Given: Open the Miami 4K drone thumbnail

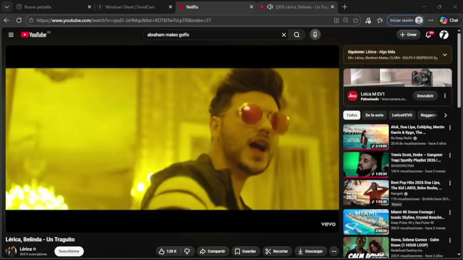Looking at the screenshot, I should [366, 222].
